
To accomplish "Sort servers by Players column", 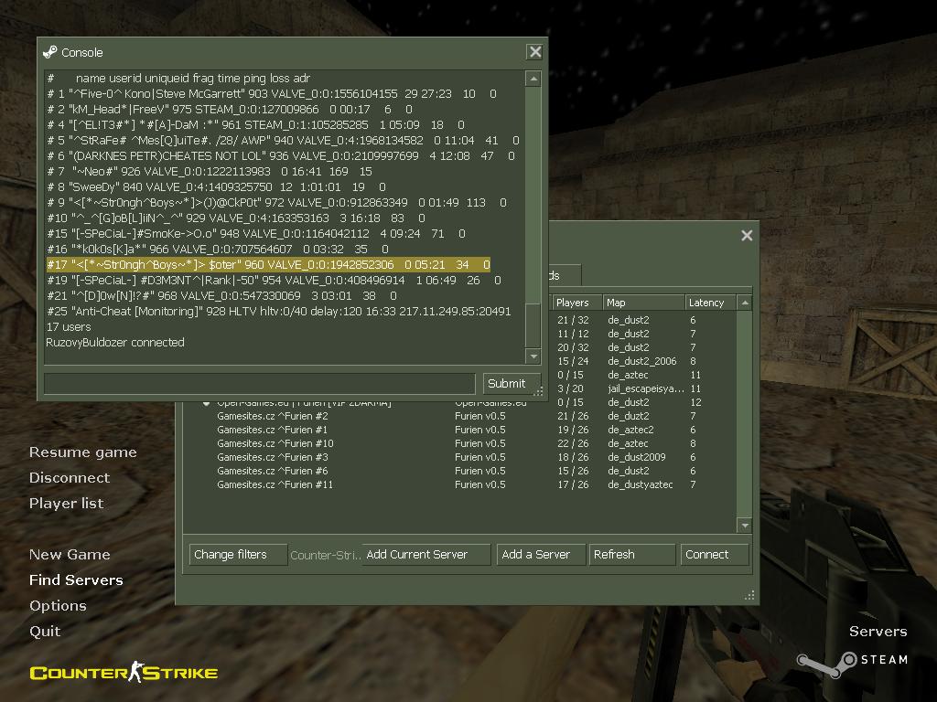I will (x=576, y=303).
